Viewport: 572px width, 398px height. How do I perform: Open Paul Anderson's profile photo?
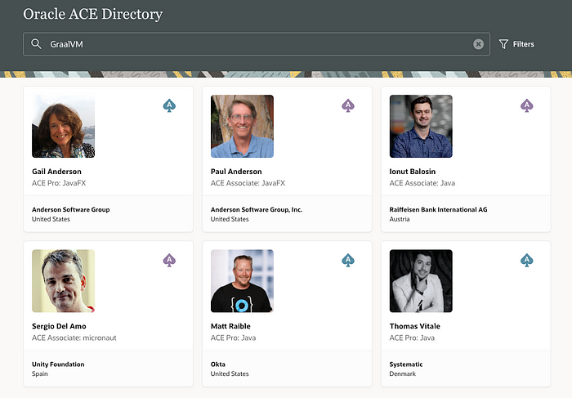point(242,127)
